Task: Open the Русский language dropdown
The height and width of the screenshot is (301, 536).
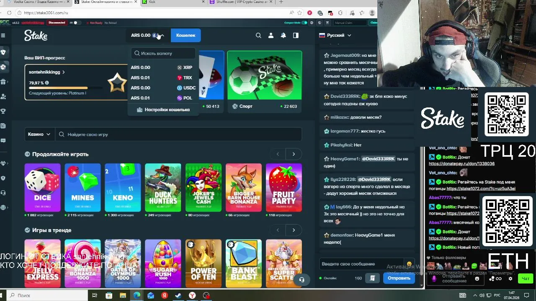Action: 335,36
